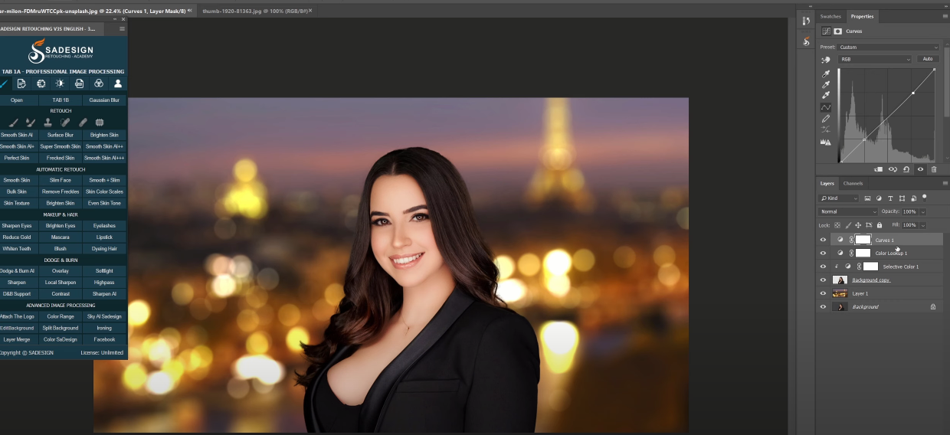Hide the Selective Color 1 layer
950x435 pixels.
tap(823, 267)
